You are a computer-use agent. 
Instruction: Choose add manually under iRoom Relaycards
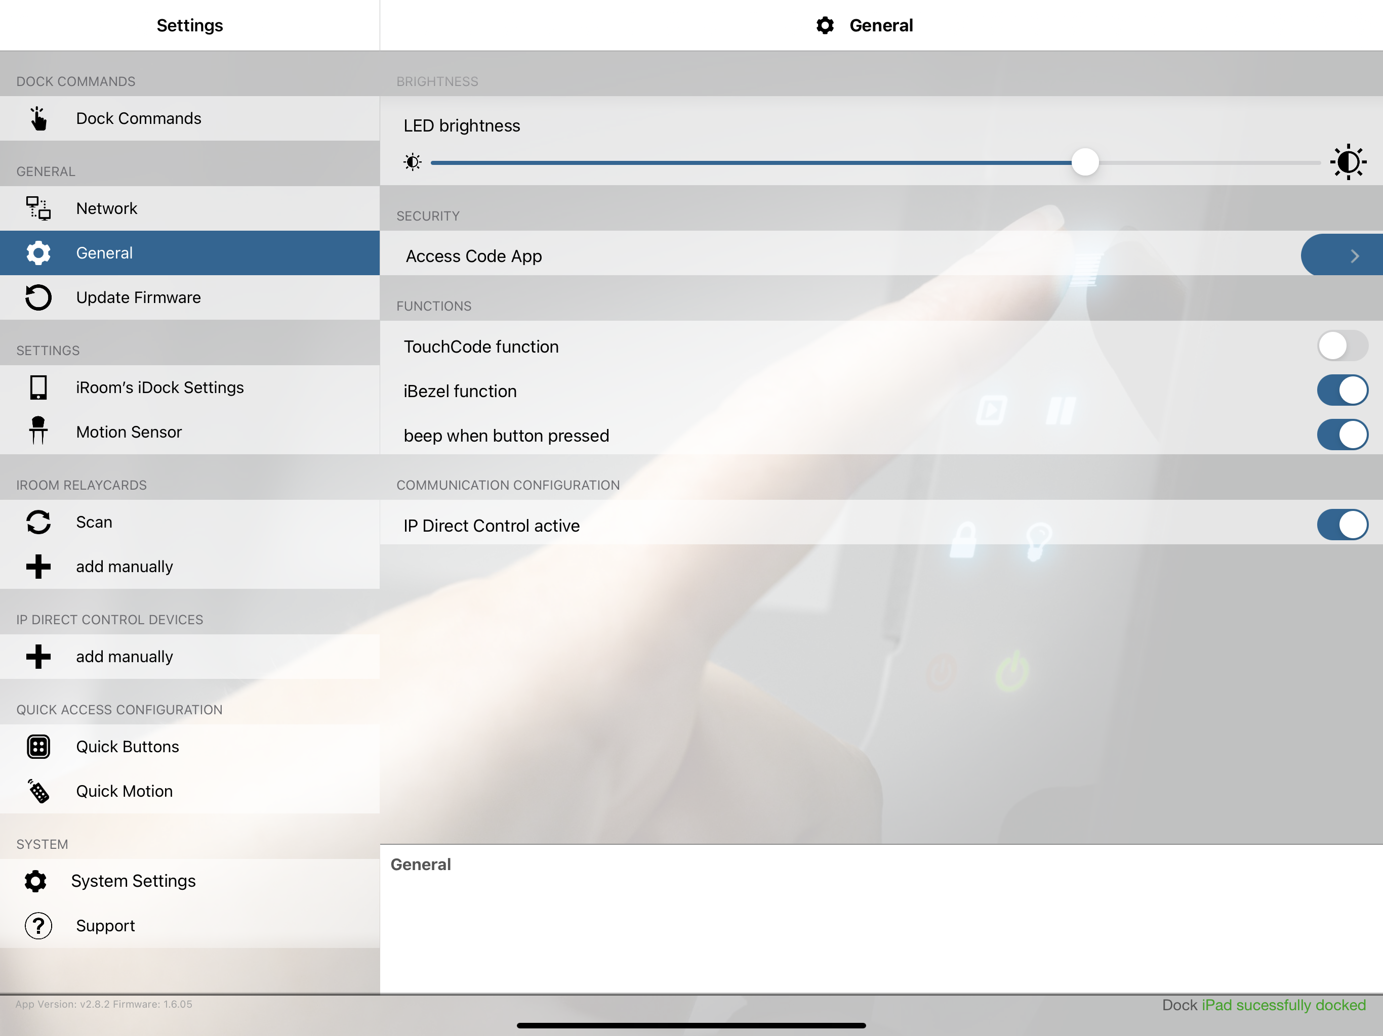(190, 567)
